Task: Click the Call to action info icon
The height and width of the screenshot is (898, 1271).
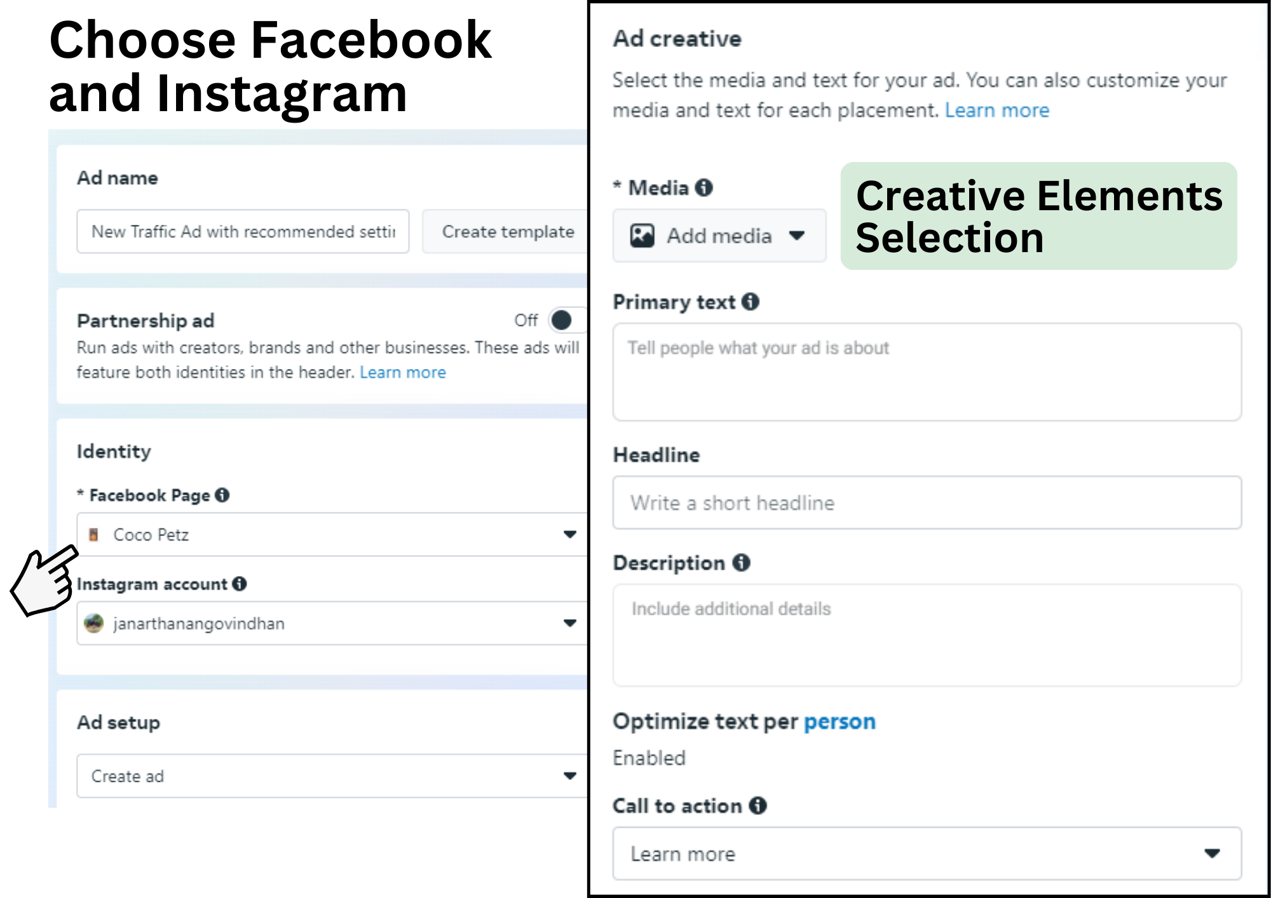Action: tap(758, 805)
